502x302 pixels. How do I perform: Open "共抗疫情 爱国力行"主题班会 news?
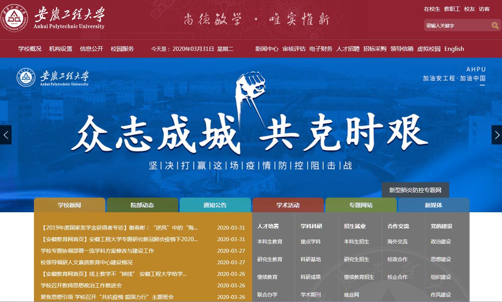pyautogui.click(x=107, y=297)
